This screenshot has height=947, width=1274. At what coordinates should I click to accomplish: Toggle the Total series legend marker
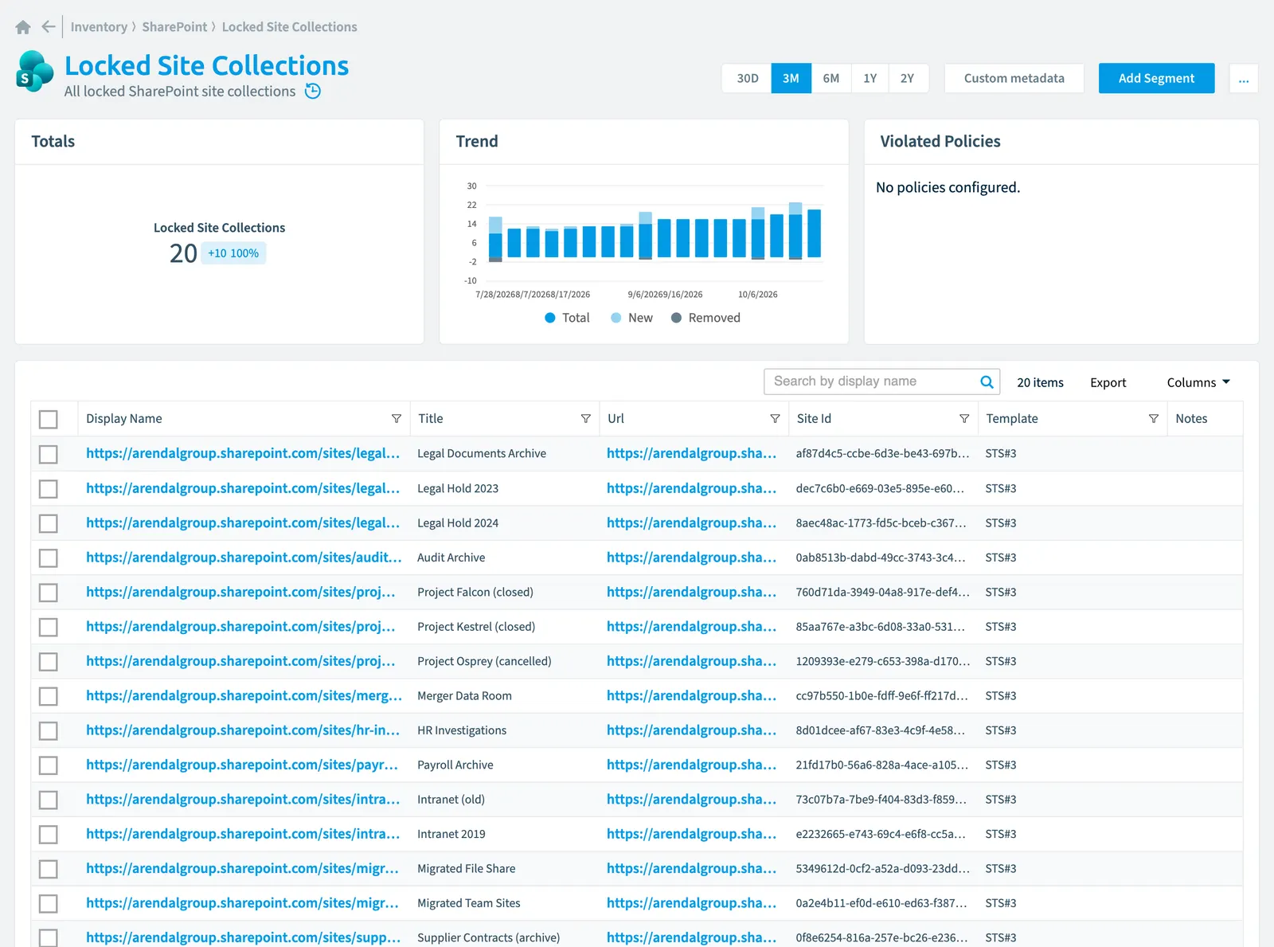[549, 318]
